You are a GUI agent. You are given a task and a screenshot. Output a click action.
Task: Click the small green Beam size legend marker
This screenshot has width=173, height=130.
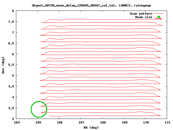159,17
